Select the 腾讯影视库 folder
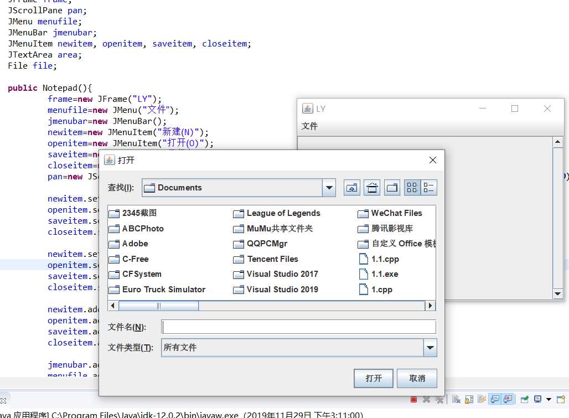Image resolution: width=569 pixels, height=418 pixels. [385, 229]
